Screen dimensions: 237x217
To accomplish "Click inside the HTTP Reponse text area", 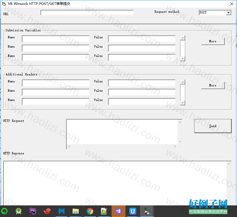I will [115, 183].
